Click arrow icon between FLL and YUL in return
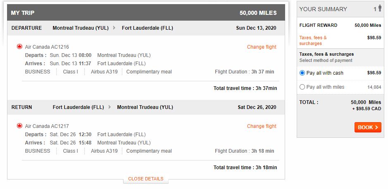Image resolution: width=388 pixels, height=189 pixels. tap(109, 107)
